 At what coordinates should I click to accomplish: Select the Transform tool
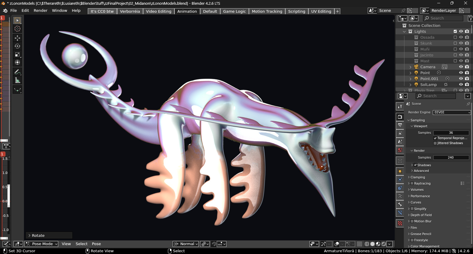tap(17, 62)
